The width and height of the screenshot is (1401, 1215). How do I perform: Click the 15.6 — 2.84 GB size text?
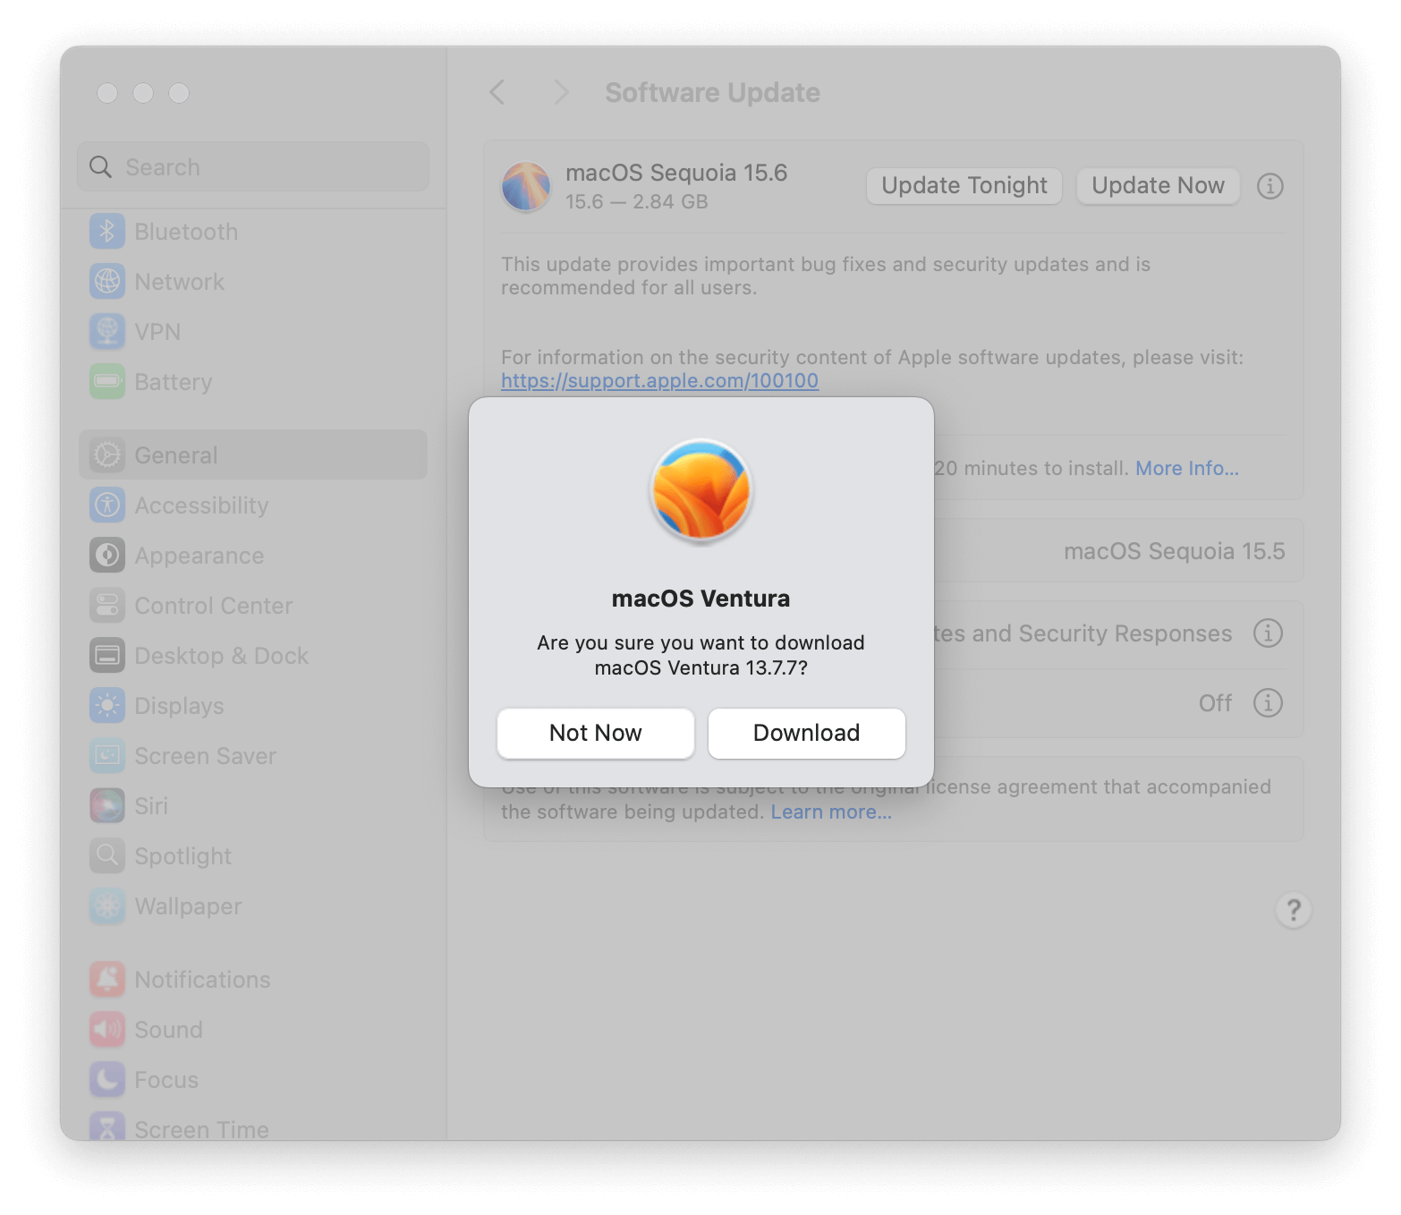(636, 202)
